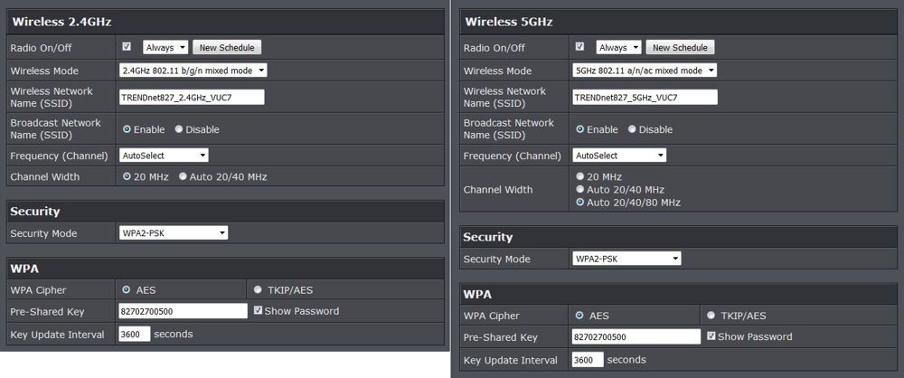Click the TRENDnet827_5GHz_VUC7 SSID field
Image resolution: width=904 pixels, height=378 pixels.
point(645,98)
